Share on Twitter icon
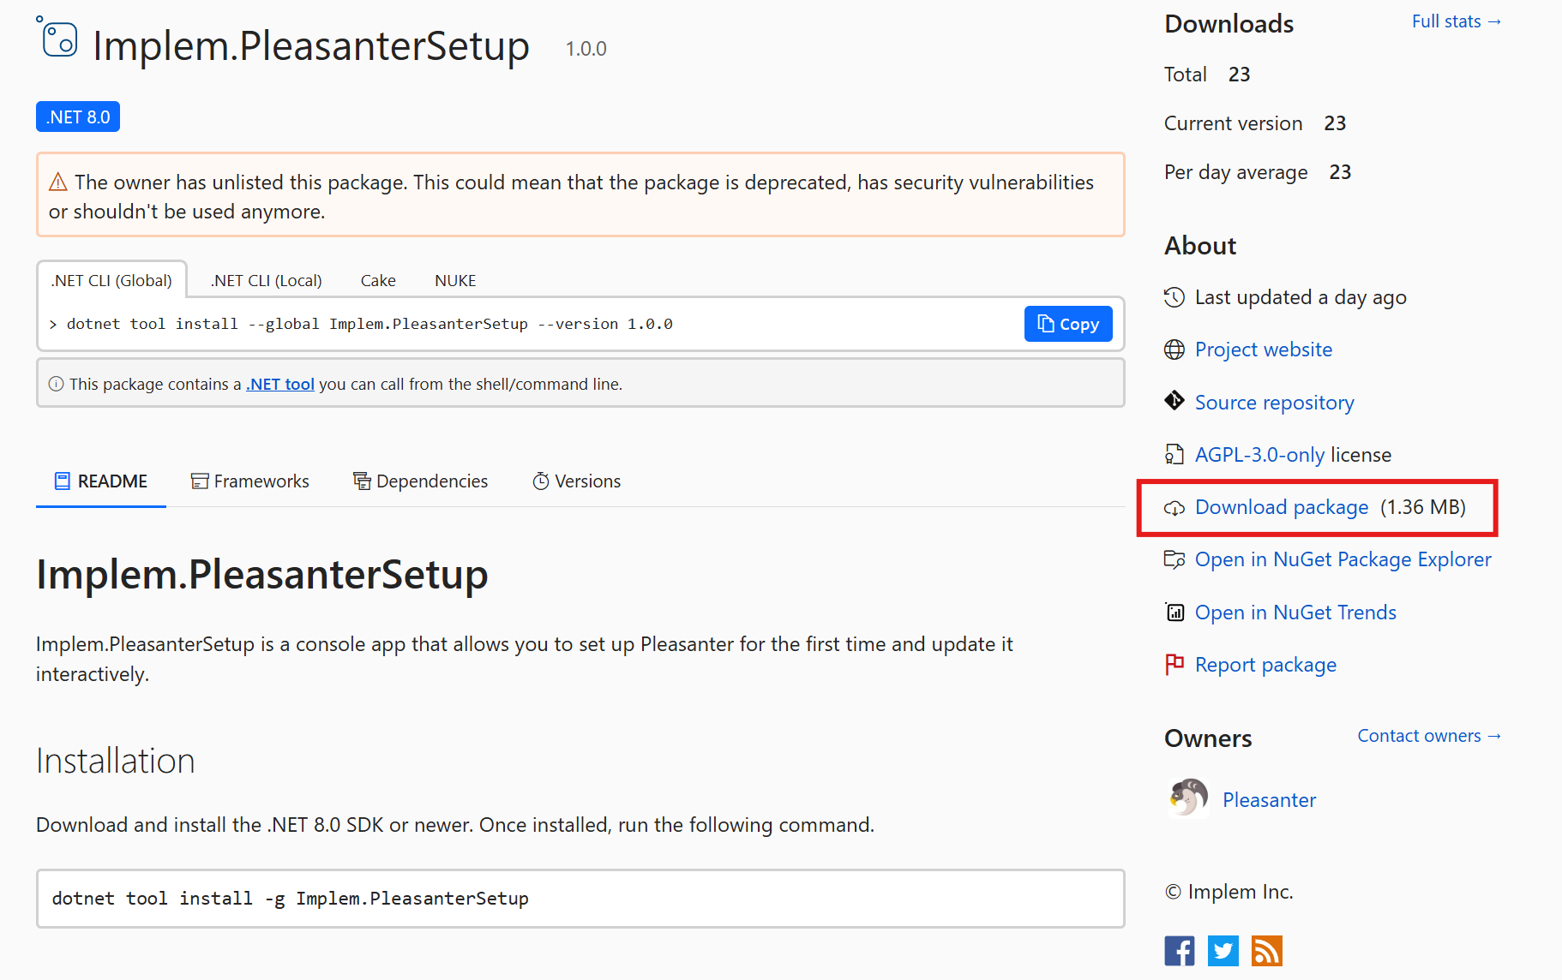 point(1223,951)
